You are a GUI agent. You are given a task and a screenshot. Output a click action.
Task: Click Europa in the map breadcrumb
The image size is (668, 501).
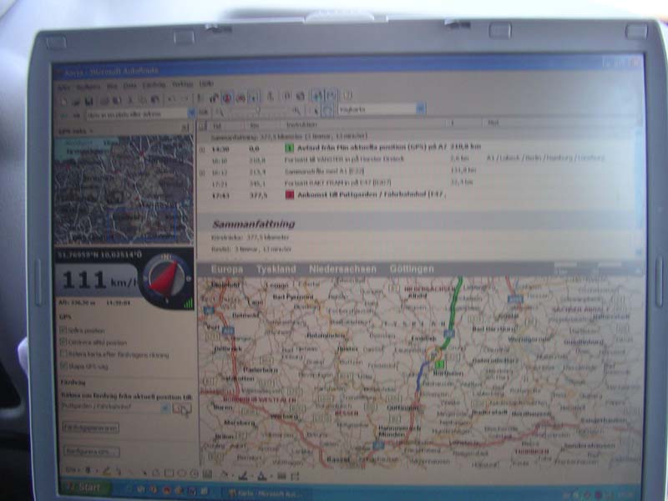click(x=227, y=269)
